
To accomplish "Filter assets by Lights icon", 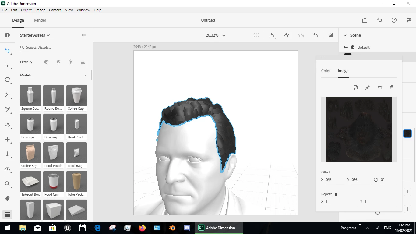I will tap(71, 62).
